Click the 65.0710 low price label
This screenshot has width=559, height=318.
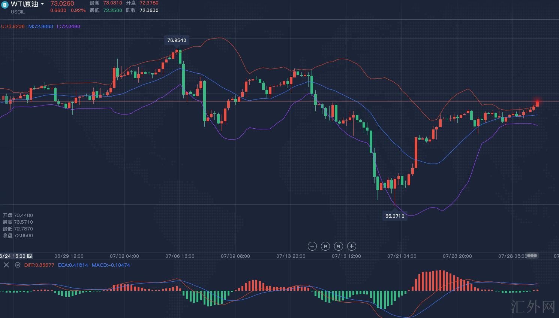click(x=395, y=216)
